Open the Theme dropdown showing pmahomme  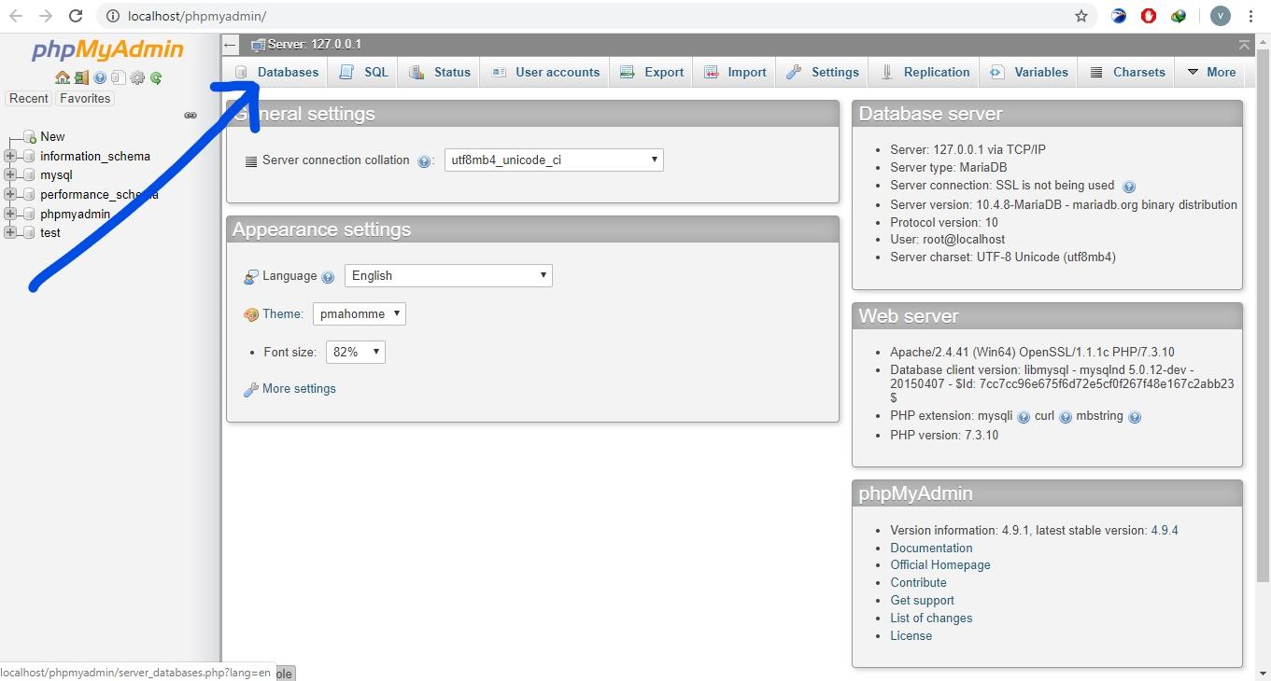360,313
